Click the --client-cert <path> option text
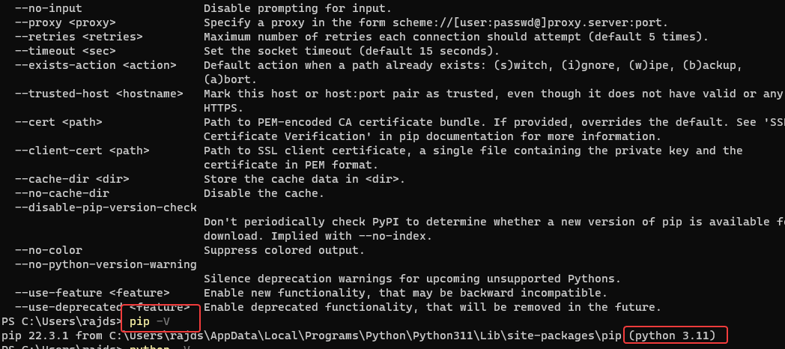785x349 pixels. 82,151
